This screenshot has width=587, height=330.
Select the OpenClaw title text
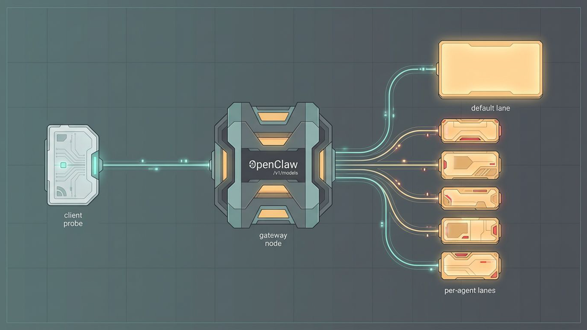[x=273, y=165]
